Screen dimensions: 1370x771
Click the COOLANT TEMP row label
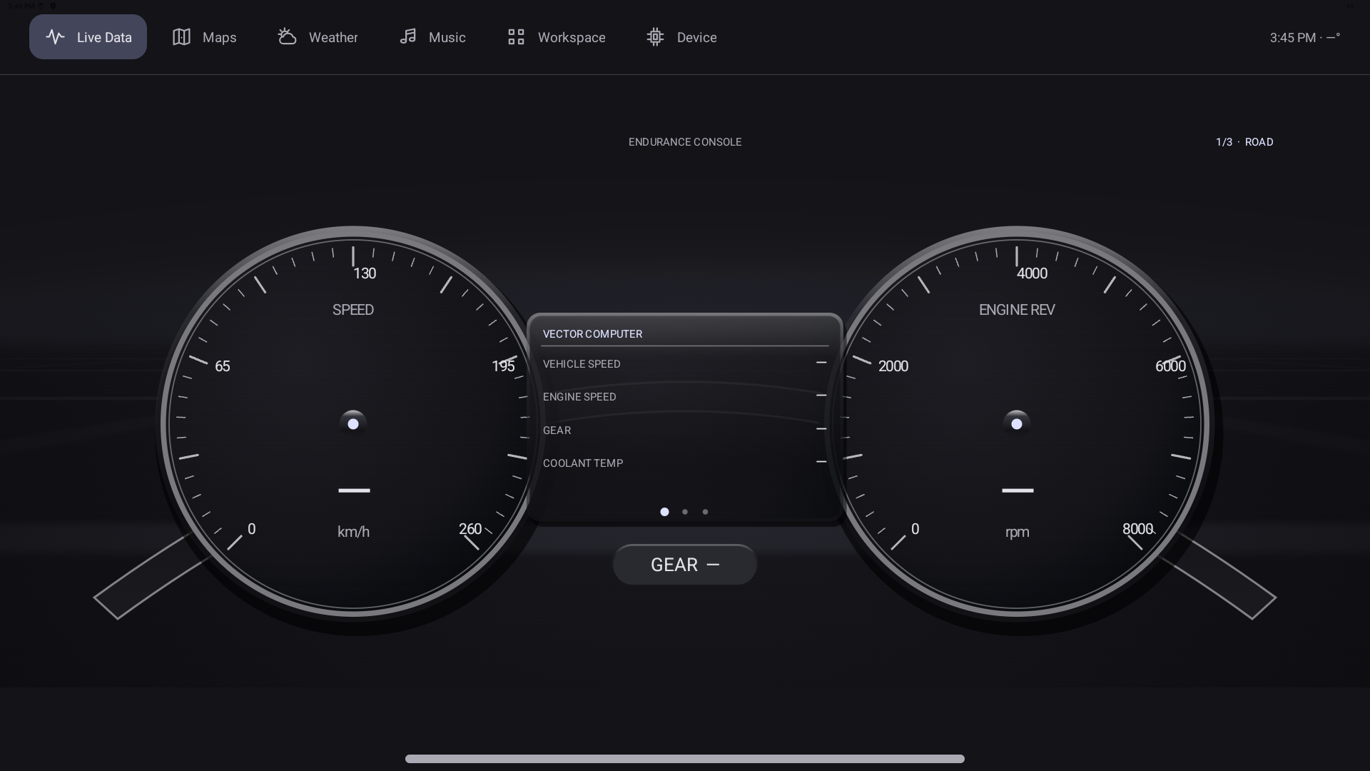point(583,463)
